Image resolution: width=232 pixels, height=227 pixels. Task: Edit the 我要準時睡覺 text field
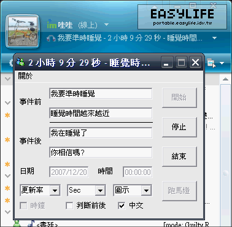(101, 94)
